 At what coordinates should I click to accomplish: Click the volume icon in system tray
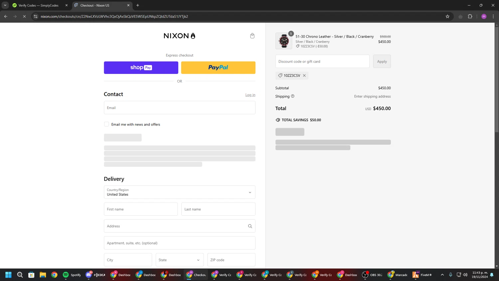pyautogui.click(x=465, y=275)
